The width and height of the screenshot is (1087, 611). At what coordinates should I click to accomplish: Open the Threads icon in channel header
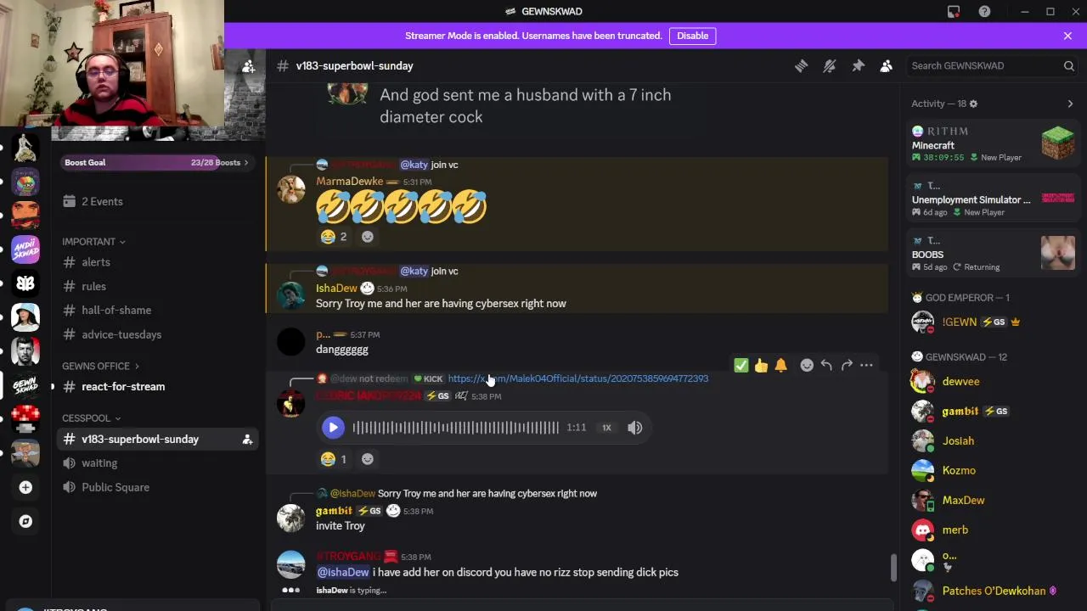[x=801, y=65]
